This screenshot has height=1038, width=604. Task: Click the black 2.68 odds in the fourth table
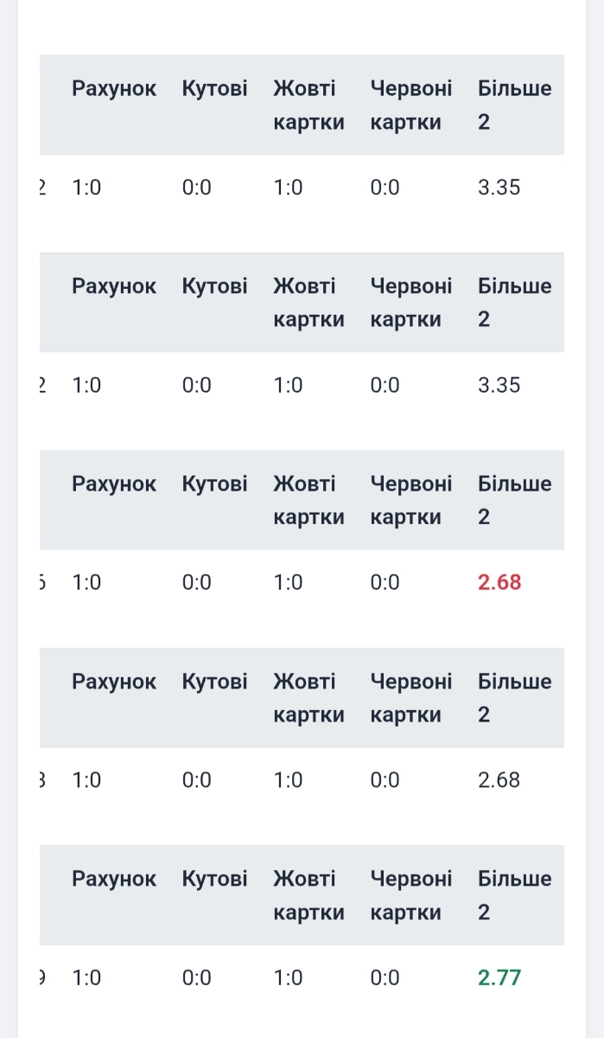499,779
